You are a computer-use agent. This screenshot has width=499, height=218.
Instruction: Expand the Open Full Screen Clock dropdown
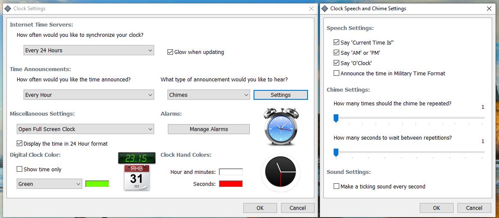click(x=85, y=129)
